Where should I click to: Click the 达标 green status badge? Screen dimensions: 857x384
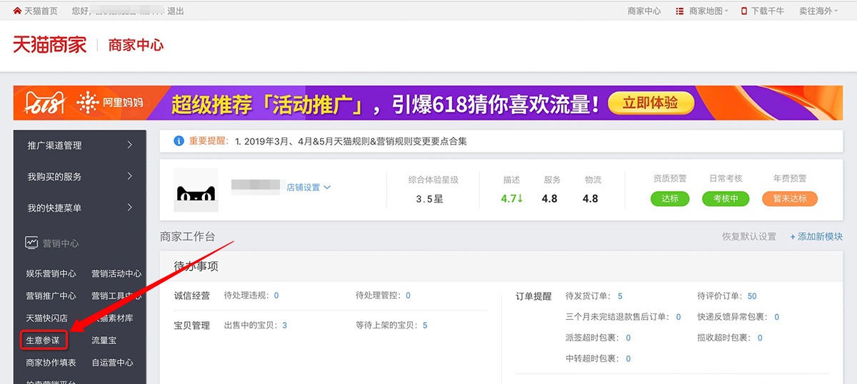pos(670,199)
